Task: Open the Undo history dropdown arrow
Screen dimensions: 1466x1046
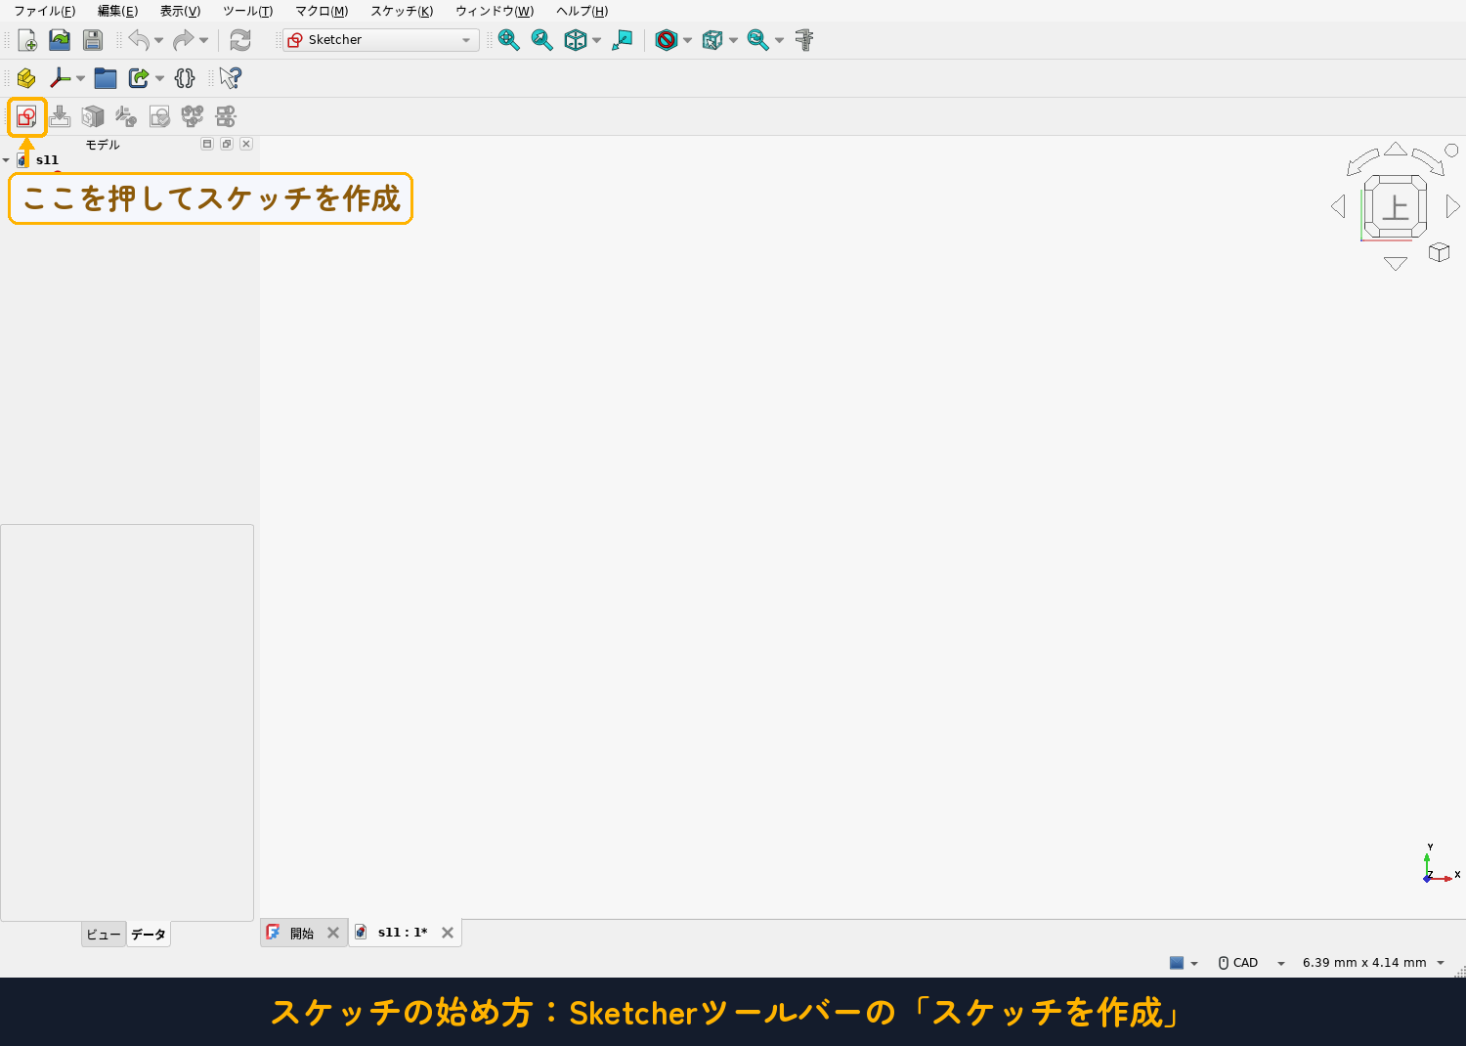Action: pos(158,40)
